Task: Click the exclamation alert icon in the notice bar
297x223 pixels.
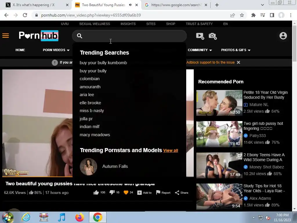Action: (55, 62)
